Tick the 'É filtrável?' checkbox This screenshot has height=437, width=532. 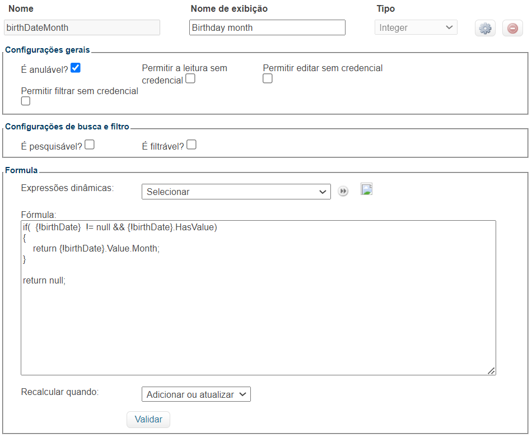[192, 145]
